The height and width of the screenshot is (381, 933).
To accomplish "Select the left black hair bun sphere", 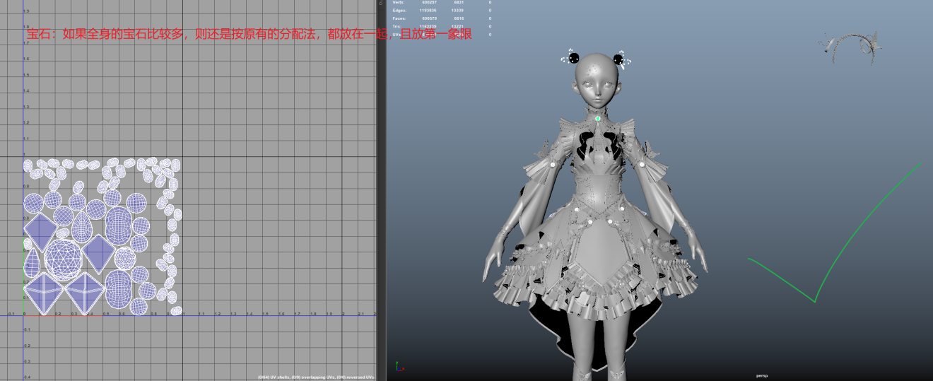I will [x=575, y=58].
